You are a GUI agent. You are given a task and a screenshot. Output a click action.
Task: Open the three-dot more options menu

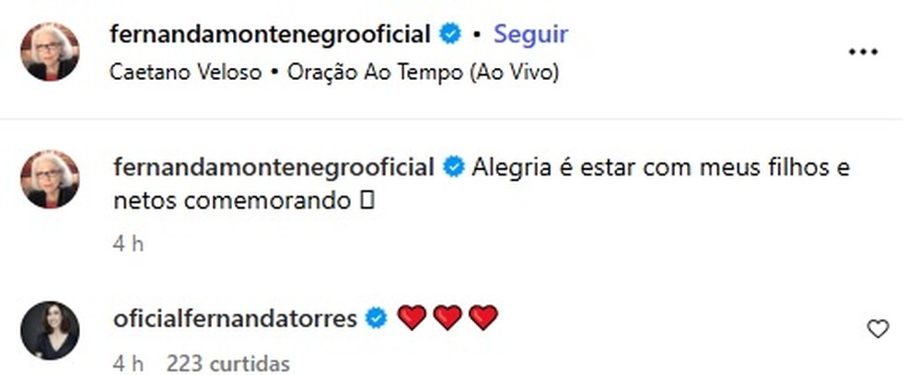pos(863,52)
